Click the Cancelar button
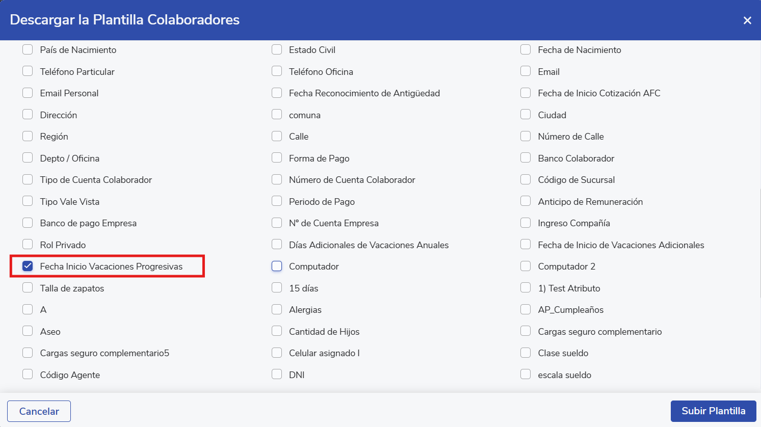Image resolution: width=761 pixels, height=427 pixels. pyautogui.click(x=39, y=411)
